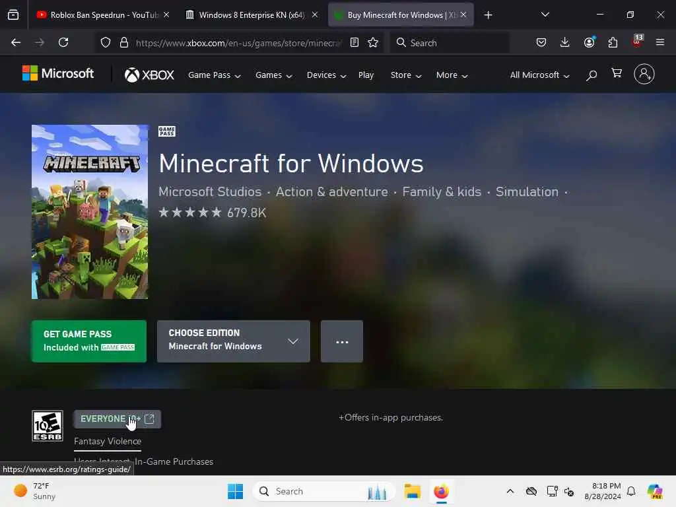Screen dimensions: 676x507
Task: Open Firefox account icon
Action: 590,42
